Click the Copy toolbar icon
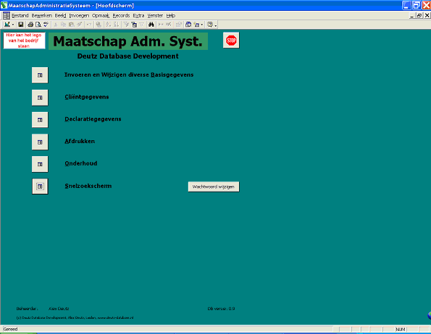The image size is (431, 334). (63, 25)
